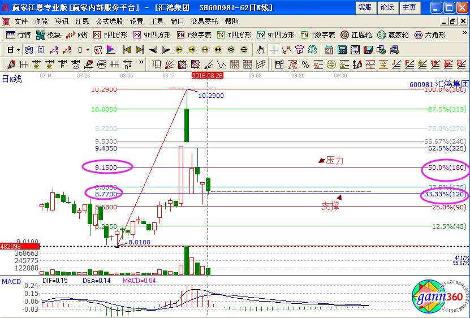Select the hand pan tool
Image resolution: width=470 pixels, height=318 pixels.
tap(261, 49)
